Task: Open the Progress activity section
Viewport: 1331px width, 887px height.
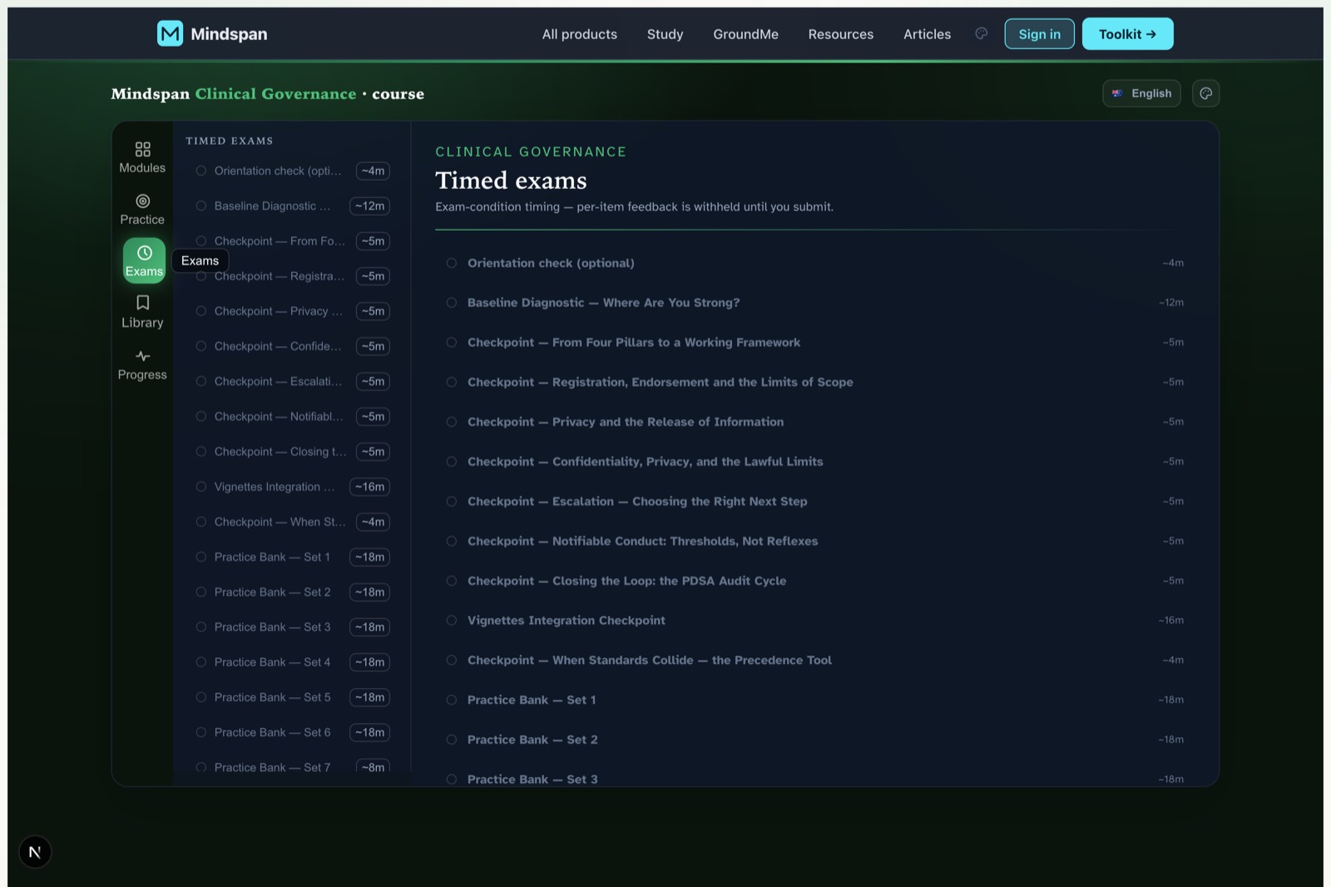Action: [142, 364]
